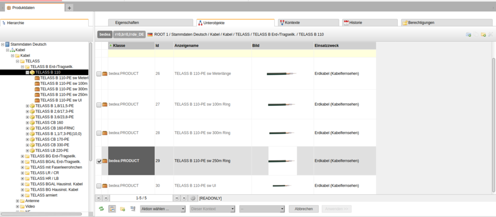Viewport: 496px width, 217px height.
Task: Open the Historie tab
Action: click(370, 22)
